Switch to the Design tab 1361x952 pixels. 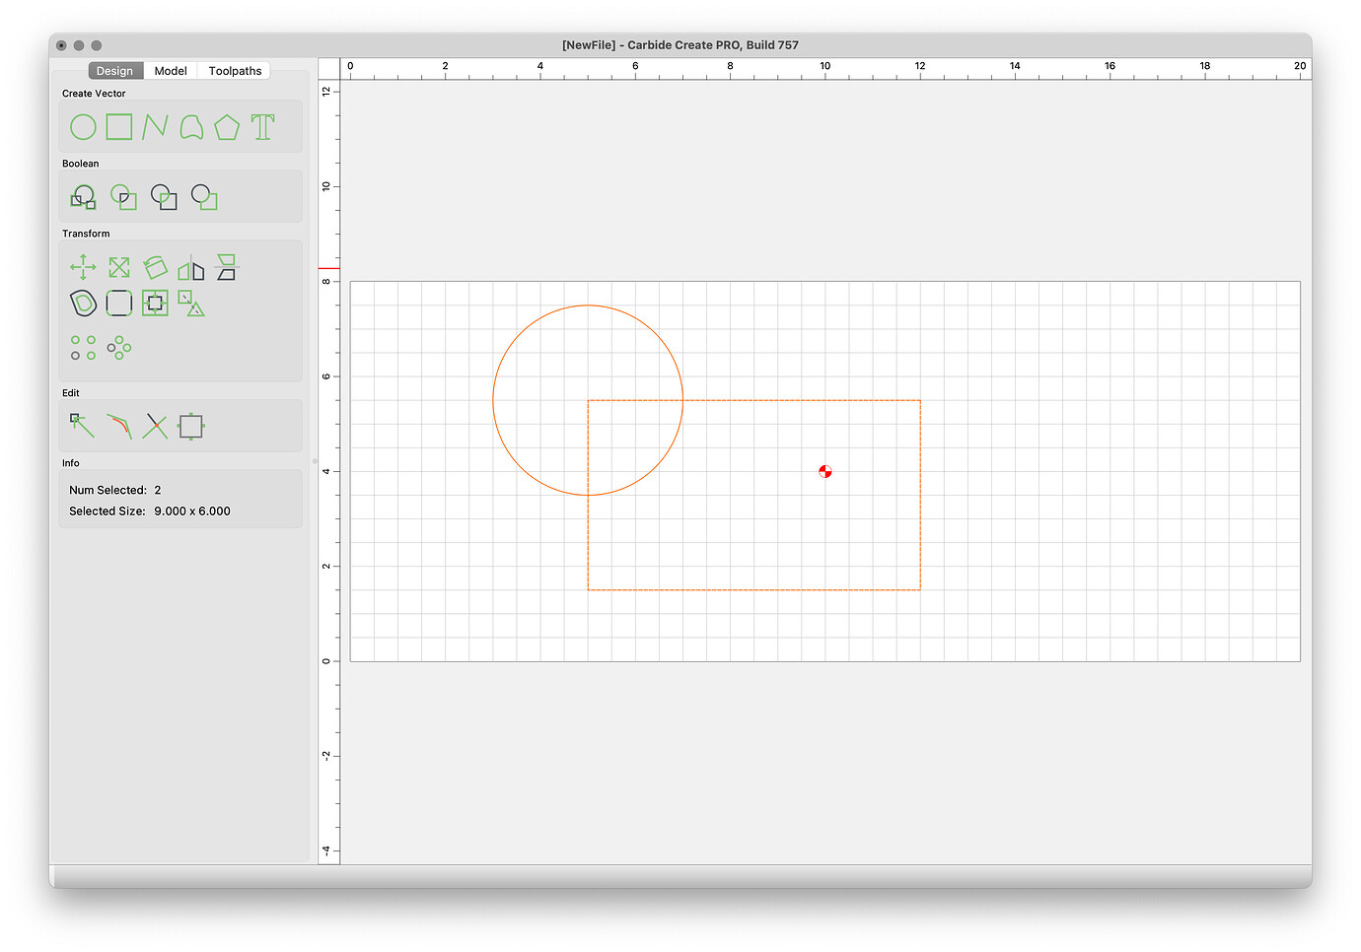pyautogui.click(x=115, y=71)
